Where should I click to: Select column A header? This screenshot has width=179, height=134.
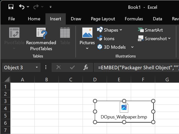(23, 80)
